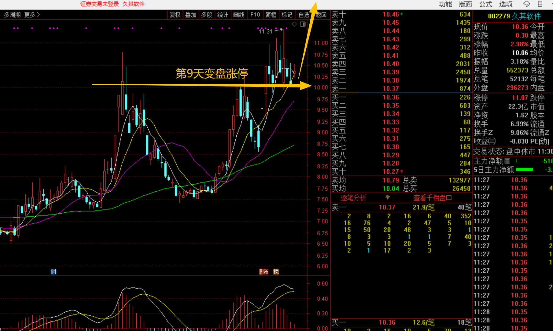Click 总买 volume 26458
553x331 pixels.
(461, 189)
